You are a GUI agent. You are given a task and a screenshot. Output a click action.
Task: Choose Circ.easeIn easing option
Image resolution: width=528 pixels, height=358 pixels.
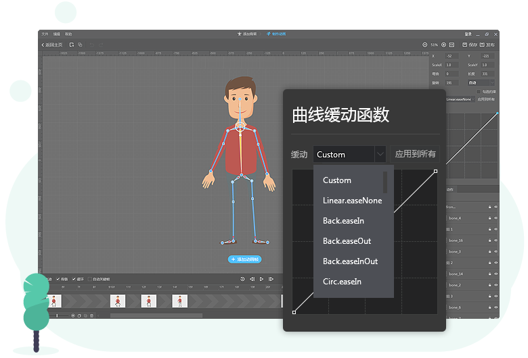(342, 282)
